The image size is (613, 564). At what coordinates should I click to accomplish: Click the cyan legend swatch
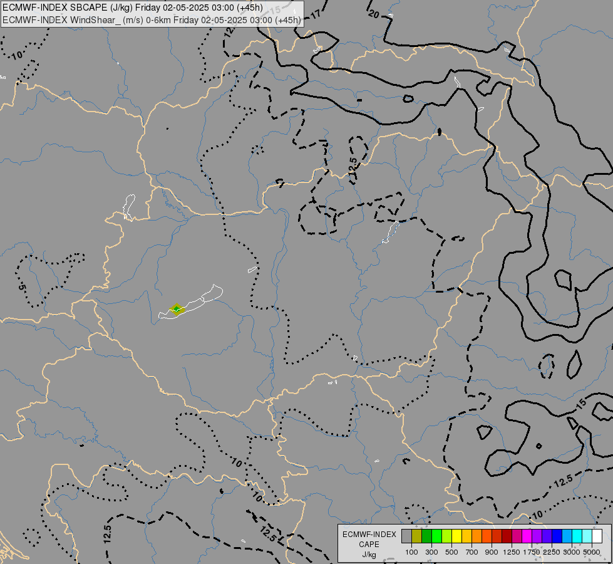(577, 536)
